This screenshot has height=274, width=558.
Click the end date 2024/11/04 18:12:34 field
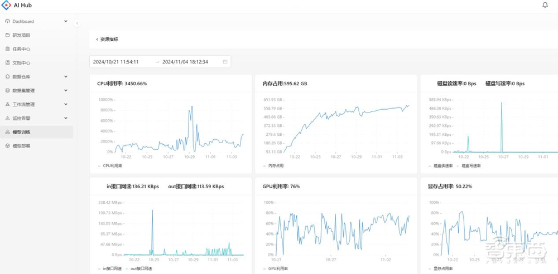point(185,62)
